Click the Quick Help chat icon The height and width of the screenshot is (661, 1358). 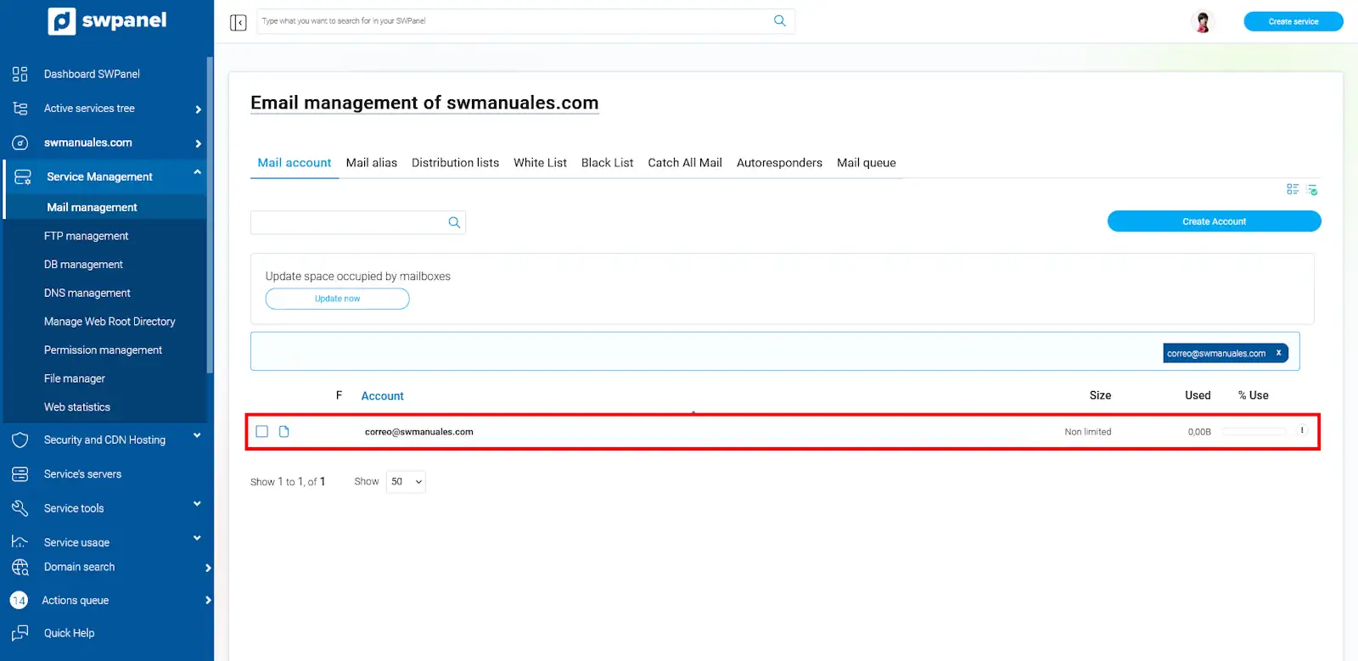point(20,633)
